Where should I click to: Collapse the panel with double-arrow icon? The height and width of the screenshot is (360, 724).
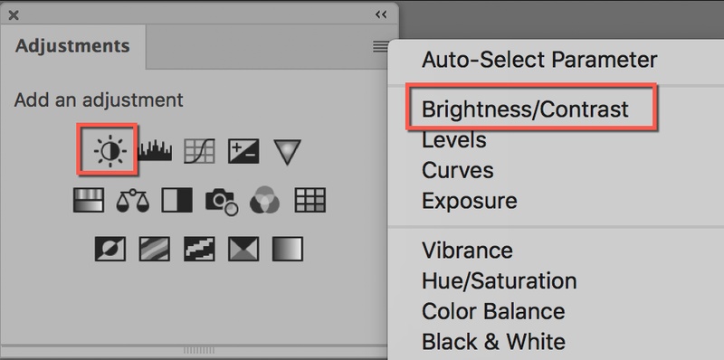click(381, 14)
